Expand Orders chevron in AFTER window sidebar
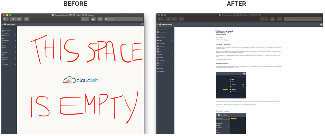The height and width of the screenshot is (136, 325). (173, 41)
